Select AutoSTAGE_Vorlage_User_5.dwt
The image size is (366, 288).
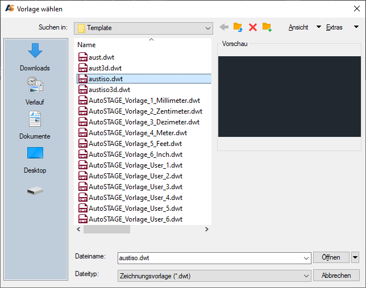coord(135,208)
